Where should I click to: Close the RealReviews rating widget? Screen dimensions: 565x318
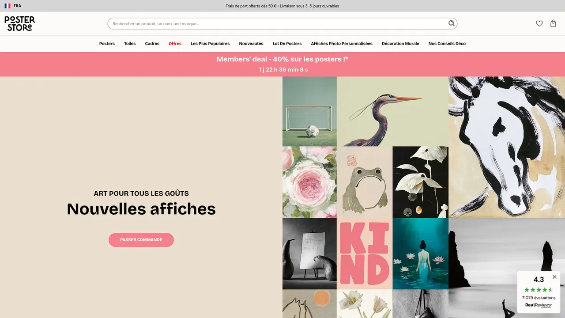[x=554, y=277]
